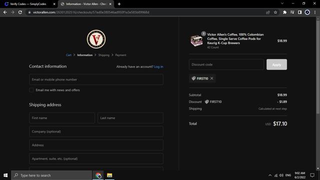
Task: Click the browser forward arrow
Action: point(12,12)
